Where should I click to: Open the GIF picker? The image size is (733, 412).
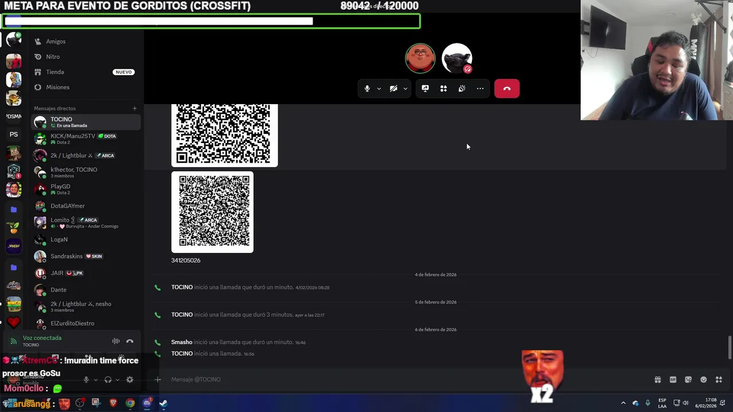coord(673,379)
